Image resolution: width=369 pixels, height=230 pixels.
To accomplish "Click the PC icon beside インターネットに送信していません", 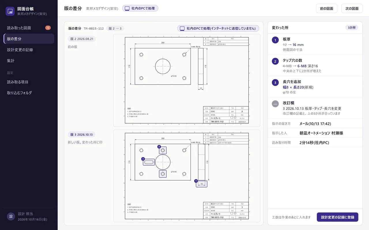I will 182,28.
